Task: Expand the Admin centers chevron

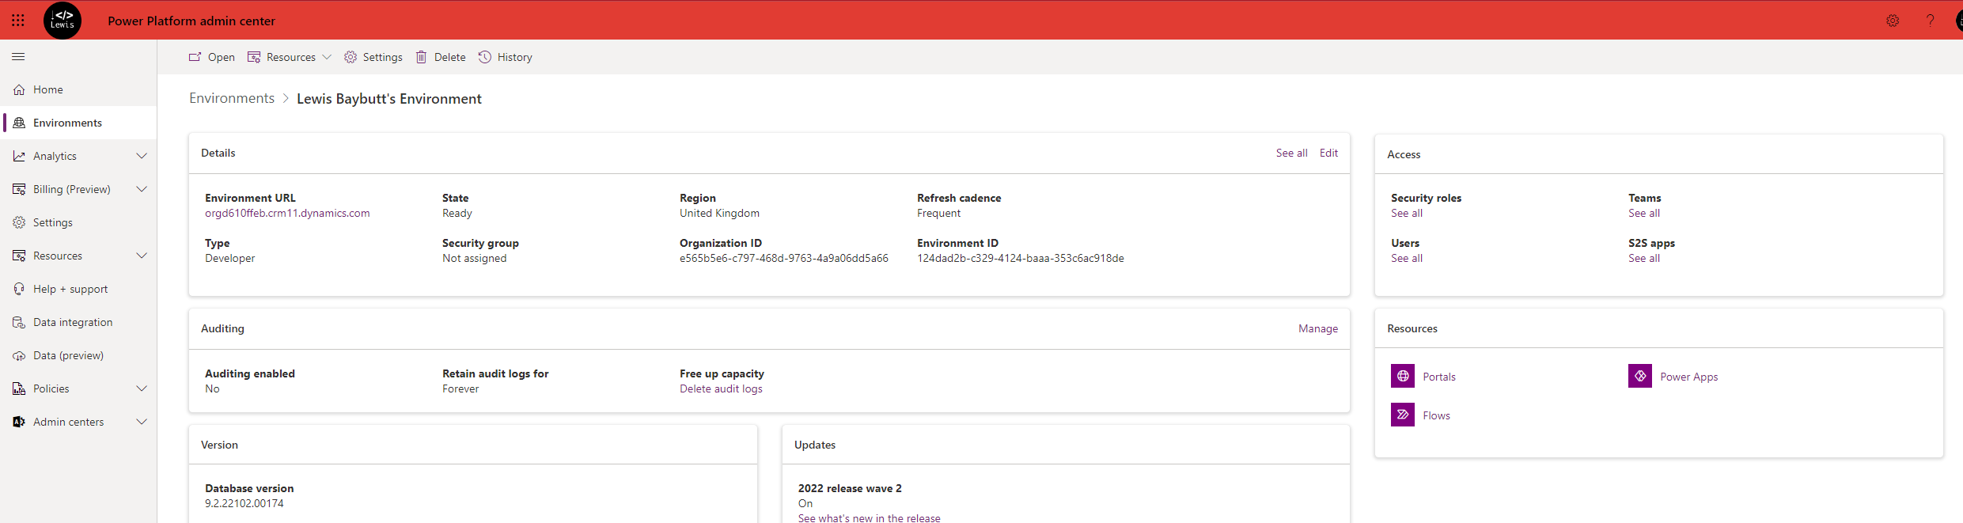Action: pos(142,423)
